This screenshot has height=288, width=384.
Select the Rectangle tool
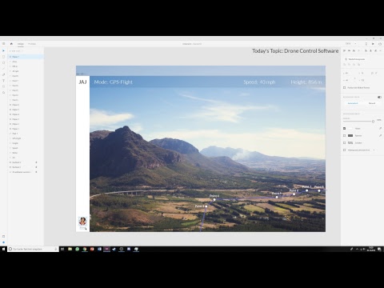3,57
